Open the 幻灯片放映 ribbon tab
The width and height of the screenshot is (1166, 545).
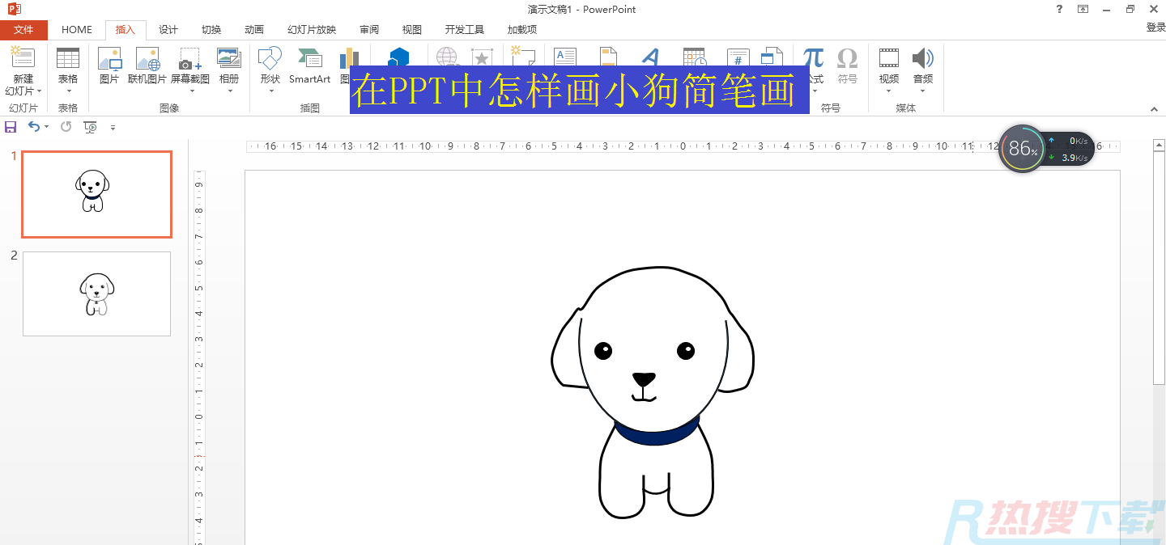pos(311,29)
